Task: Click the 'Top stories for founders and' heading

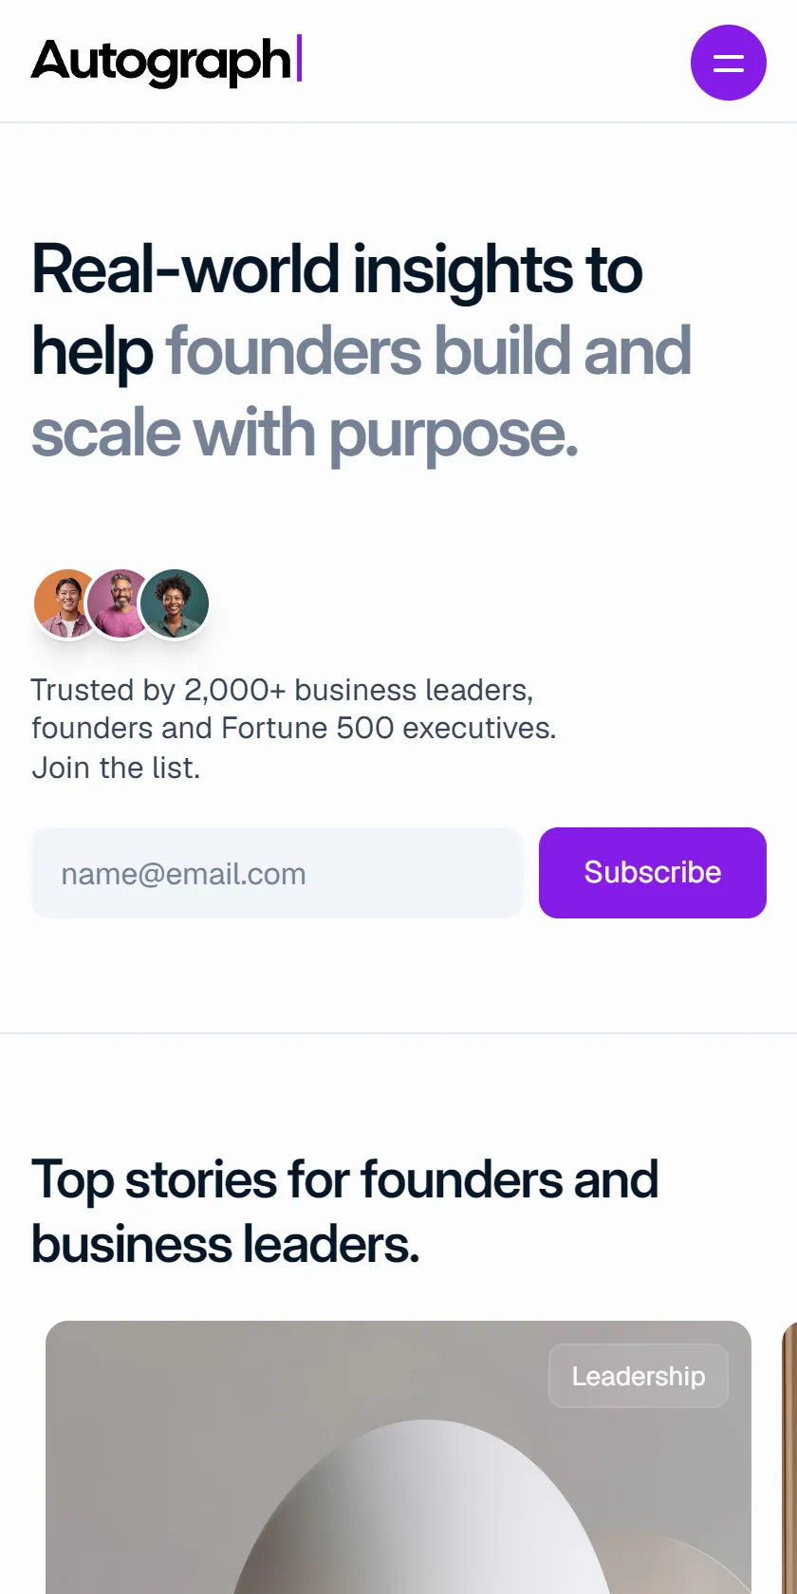Action: click(x=345, y=1179)
